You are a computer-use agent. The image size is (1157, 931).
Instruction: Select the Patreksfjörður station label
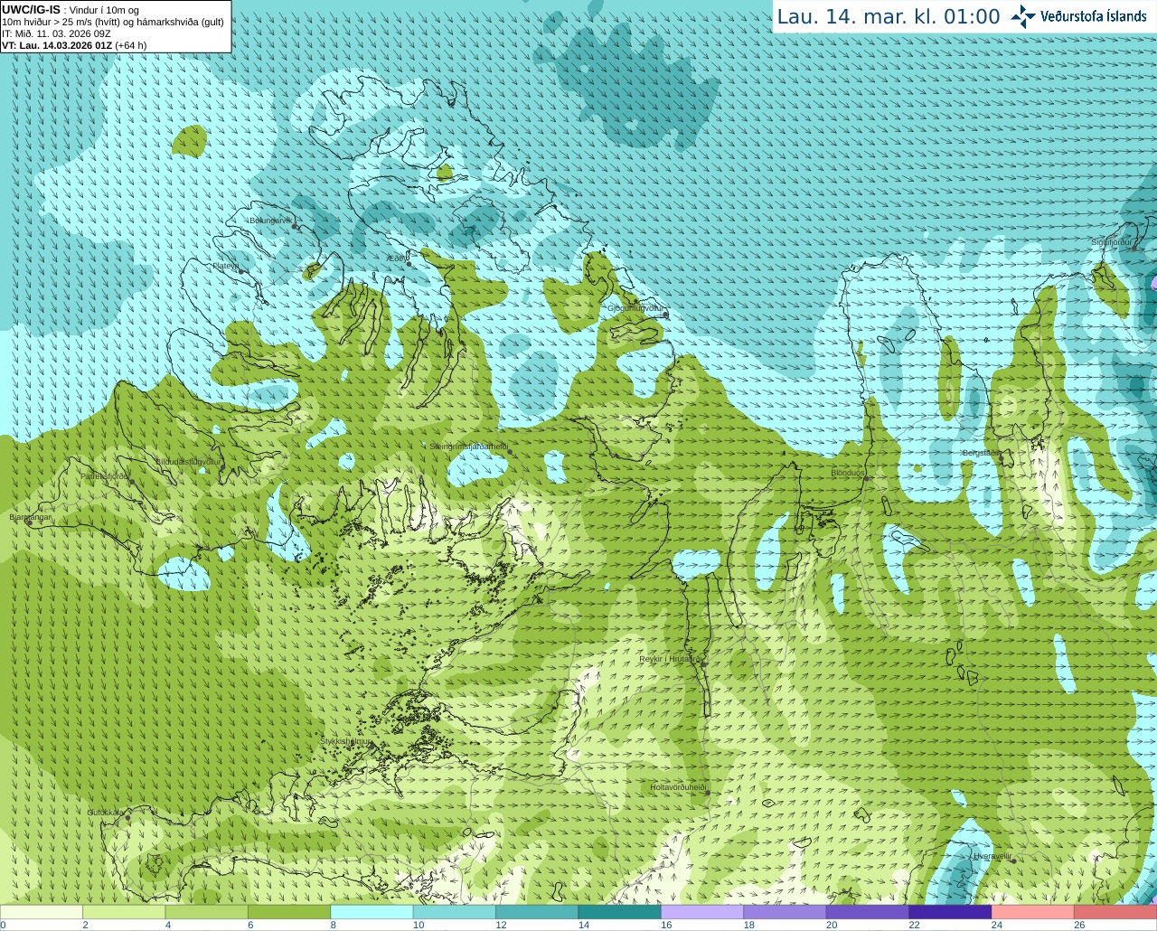pos(105,475)
